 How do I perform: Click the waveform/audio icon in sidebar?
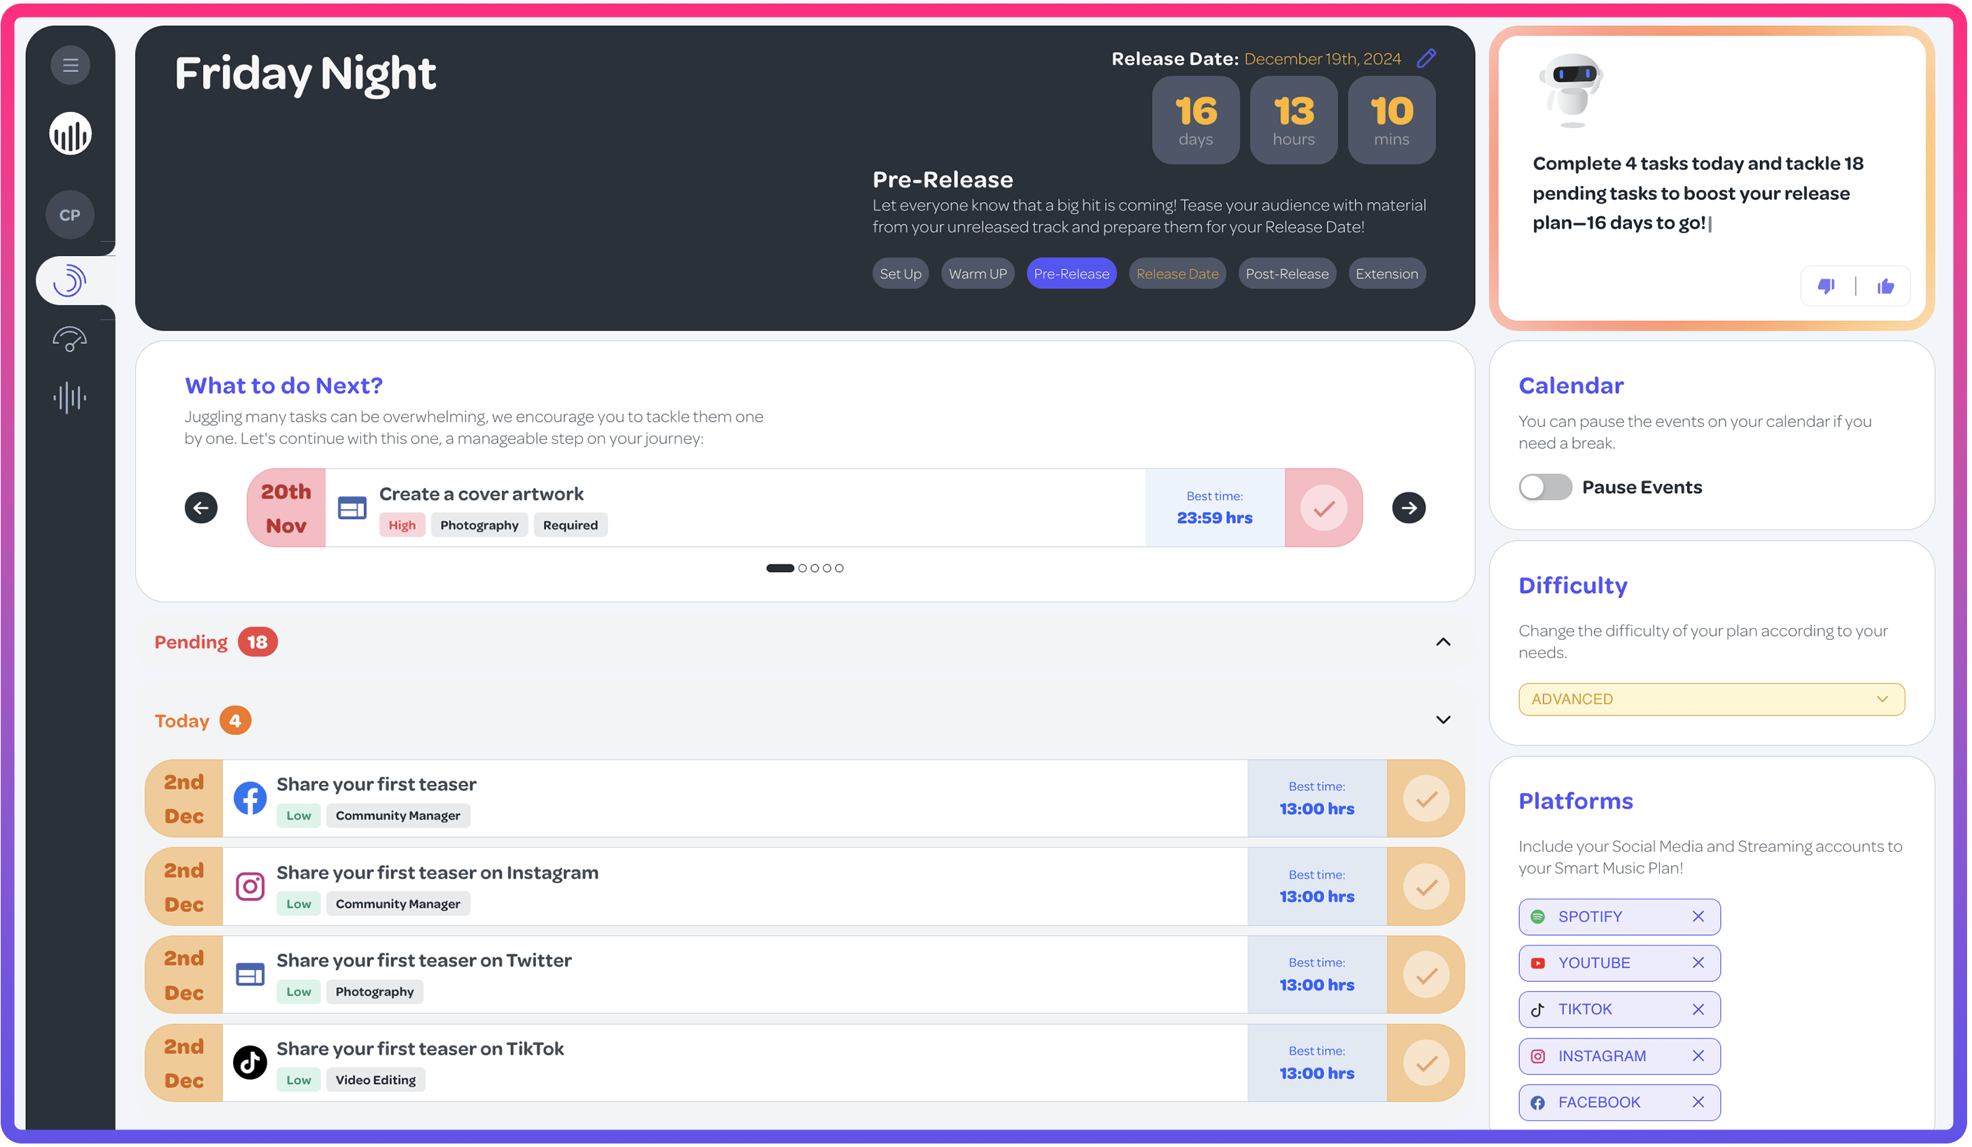coord(69,397)
